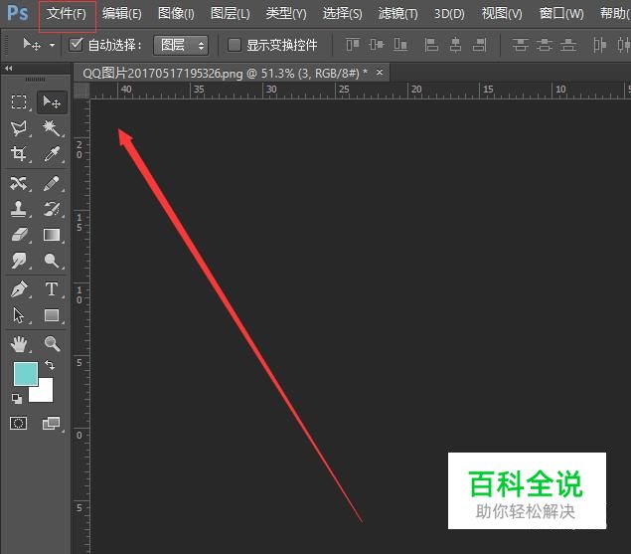Select the Move tool in toolbox
The width and height of the screenshot is (631, 554).
[52, 101]
